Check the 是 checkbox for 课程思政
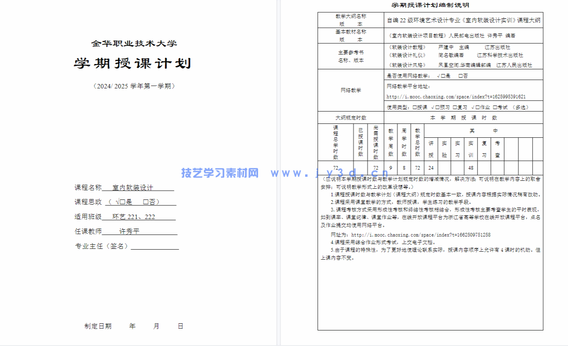 point(123,202)
